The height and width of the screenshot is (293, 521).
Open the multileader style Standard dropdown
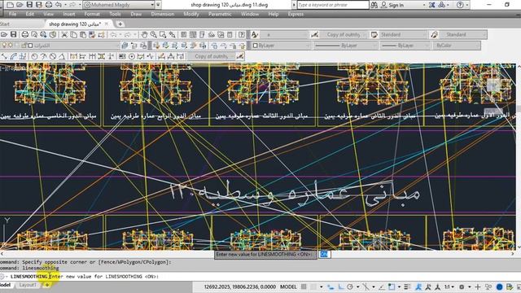(463, 34)
